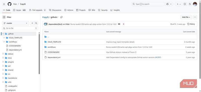
Task: Select .gitignore in the file tree
Action: (12, 90)
